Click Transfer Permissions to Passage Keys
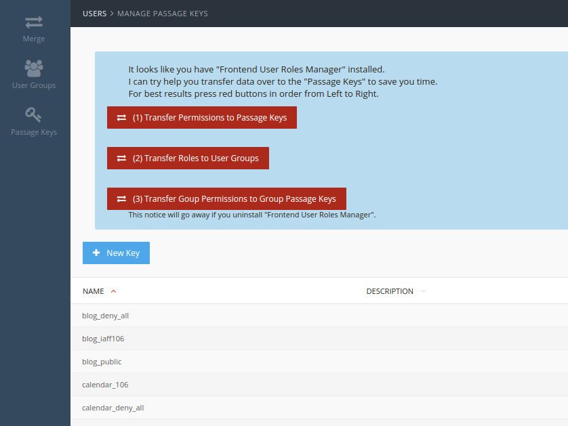 (x=202, y=118)
